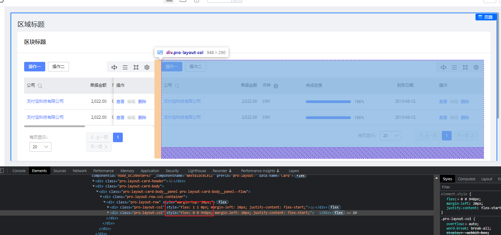Click the info icon next to 币种 header
Viewport: 501px width, 235px height.
pyautogui.click(x=276, y=86)
